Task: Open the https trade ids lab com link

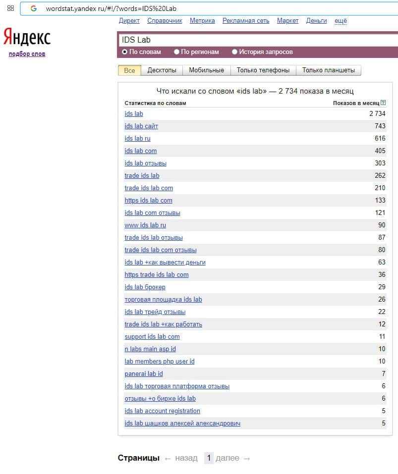Action: pyautogui.click(x=157, y=275)
